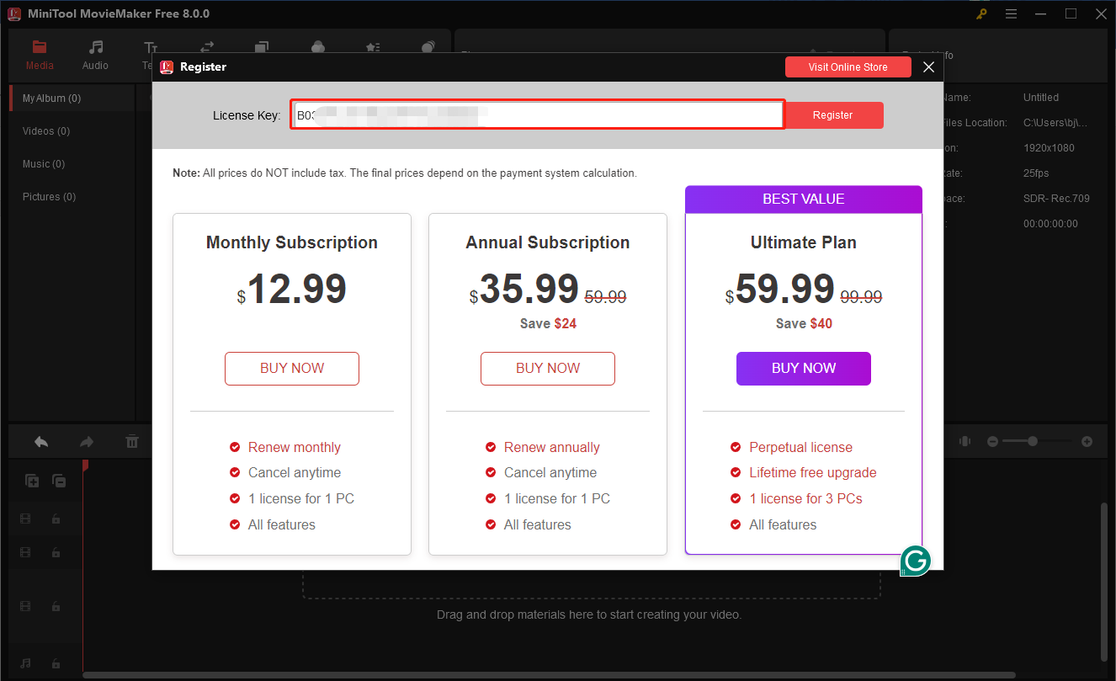Open the hamburger main menu
This screenshot has height=681, width=1116.
(x=1012, y=13)
